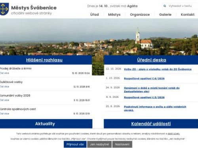Click the search magnifier icon
This screenshot has width=198, height=148.
pos(165,6)
